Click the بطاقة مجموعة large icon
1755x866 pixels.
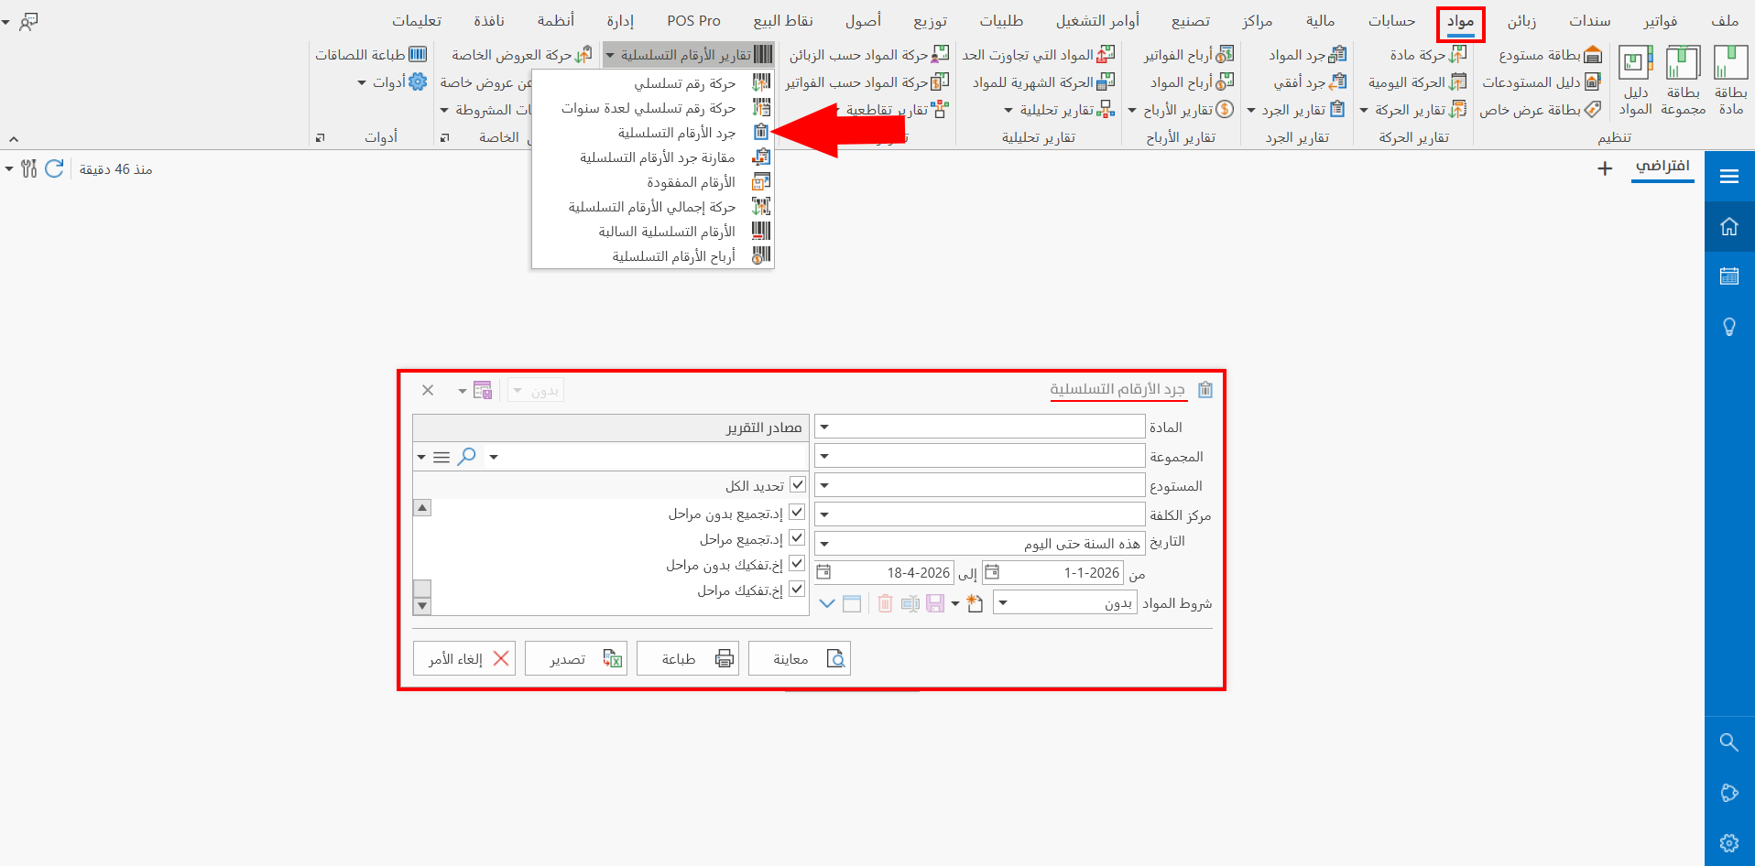pos(1683,81)
